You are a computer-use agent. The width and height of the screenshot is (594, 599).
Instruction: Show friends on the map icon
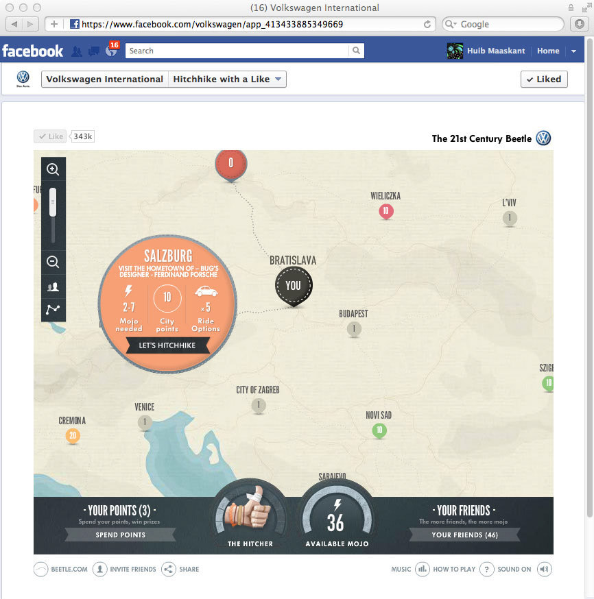pos(53,286)
